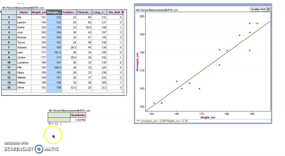This screenshot has width=285, height=156.
Task: Click the Screencast-O-Matic logo icon
Action: click(x=39, y=149)
